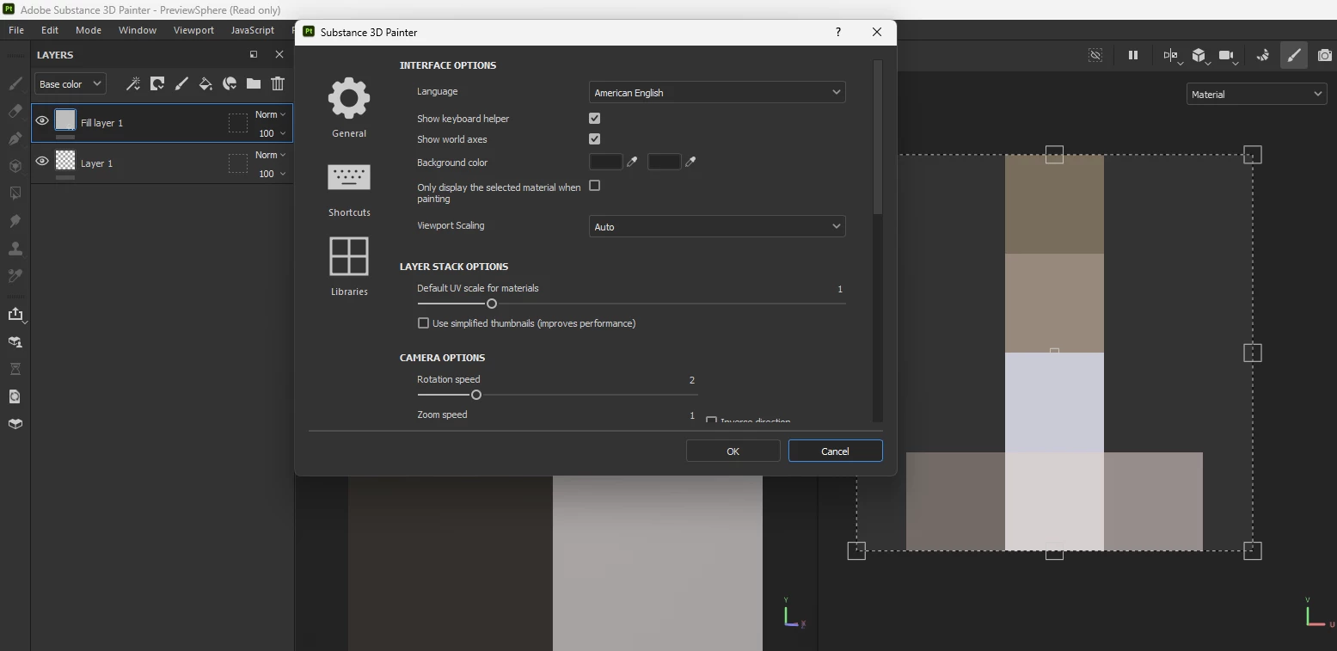
Task: Open the Edit menu
Action: click(50, 30)
